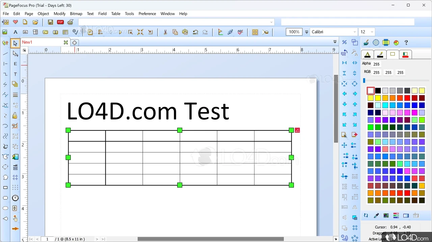Go to the next page with navigation arrow
The height and width of the screenshot is (242, 432).
[x=97, y=239]
